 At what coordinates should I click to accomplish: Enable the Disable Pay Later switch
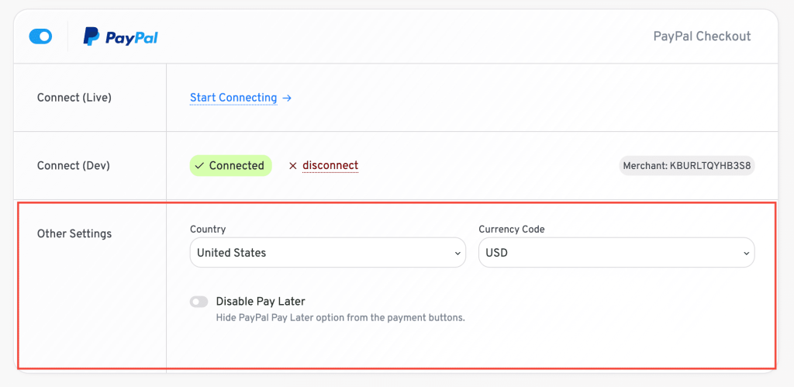click(x=199, y=302)
